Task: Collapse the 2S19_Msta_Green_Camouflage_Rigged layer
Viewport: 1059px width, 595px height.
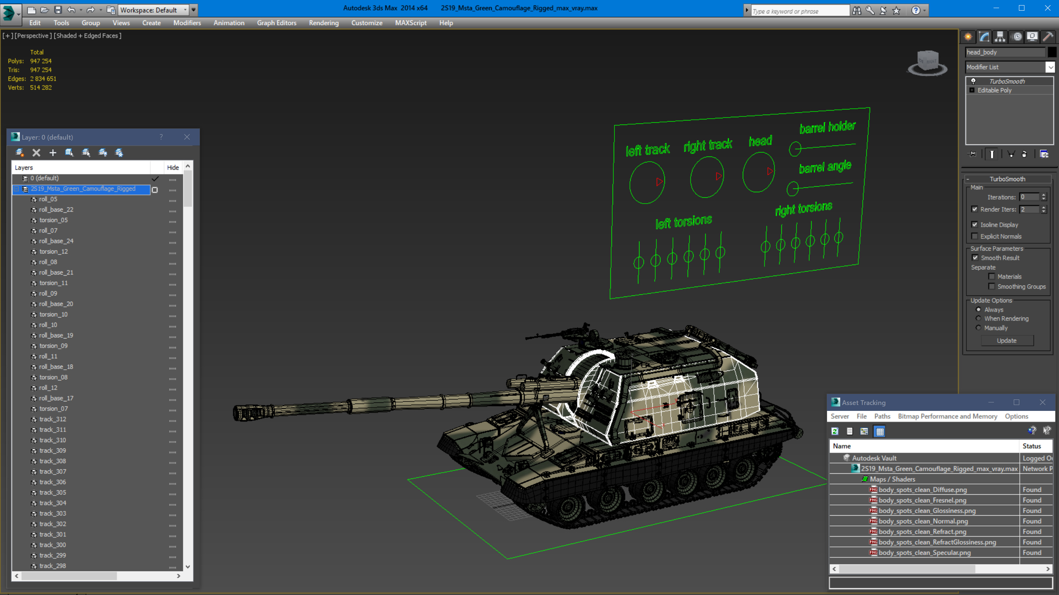Action: click(17, 189)
